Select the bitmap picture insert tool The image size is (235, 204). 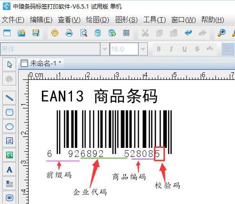click(x=10, y=155)
